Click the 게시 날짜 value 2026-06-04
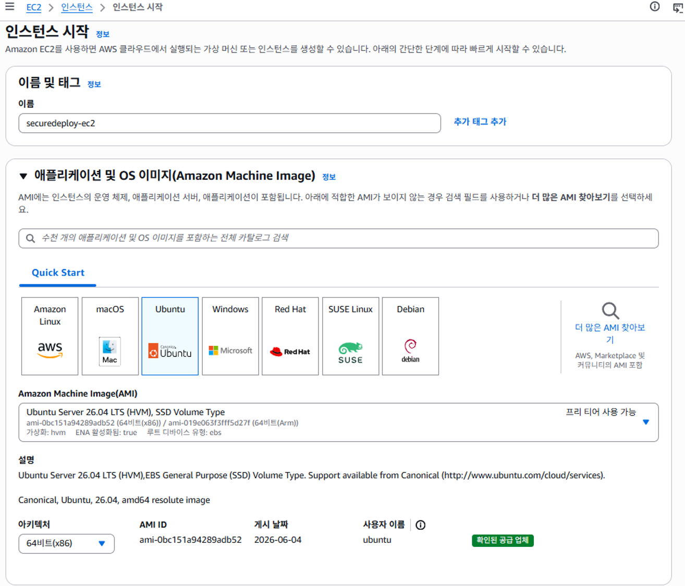 click(278, 540)
